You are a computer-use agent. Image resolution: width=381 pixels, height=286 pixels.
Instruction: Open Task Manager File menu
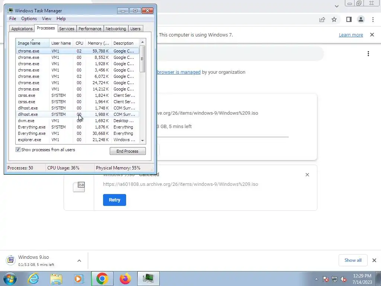[x=13, y=19]
